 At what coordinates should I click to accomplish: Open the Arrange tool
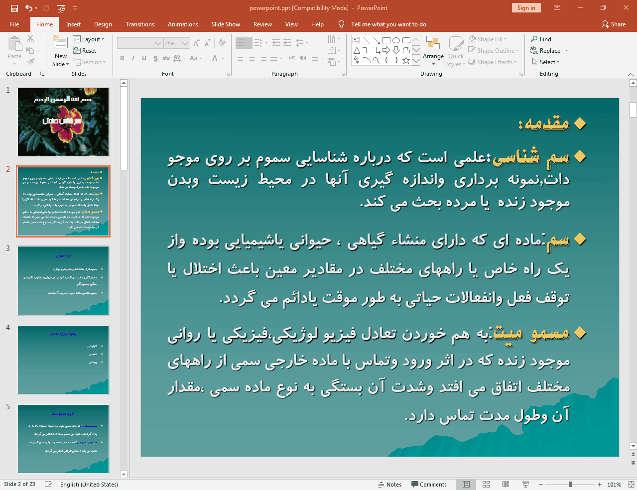click(x=433, y=50)
